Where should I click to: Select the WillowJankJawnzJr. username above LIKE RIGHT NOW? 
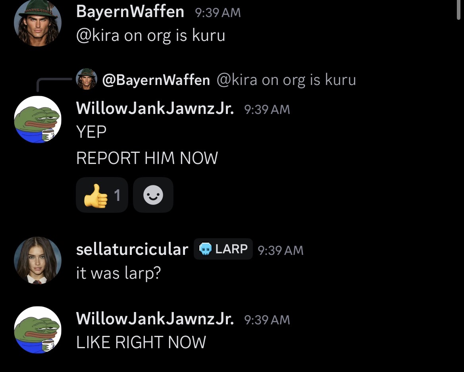pyautogui.click(x=155, y=319)
